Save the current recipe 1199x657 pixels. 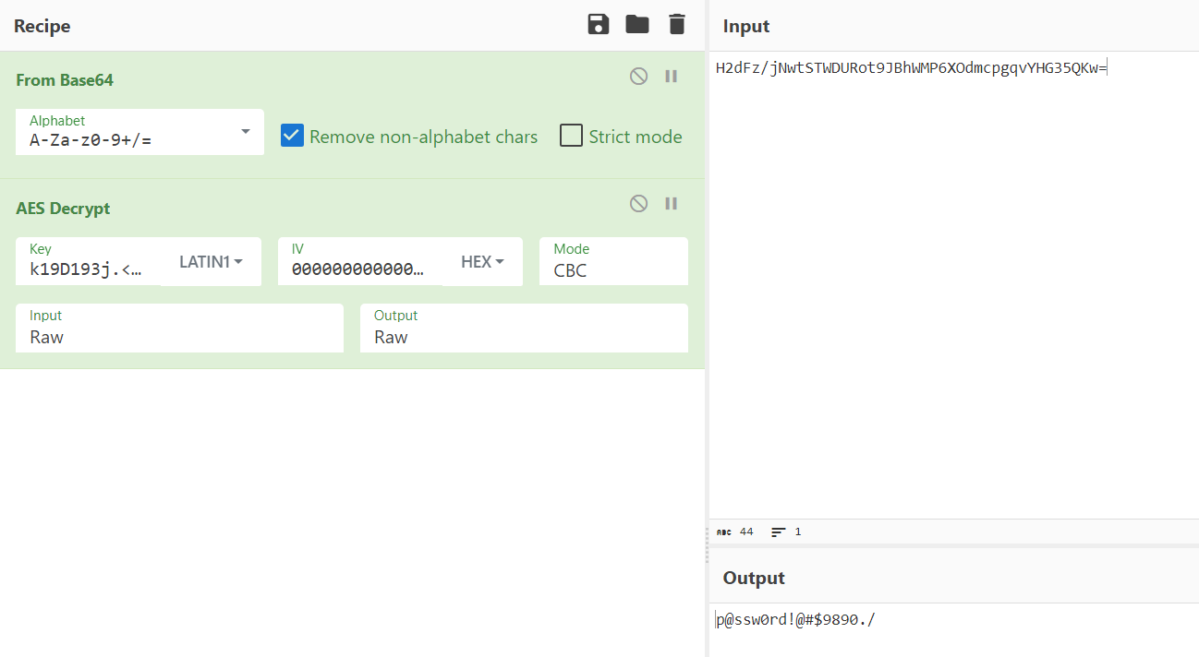(x=599, y=25)
